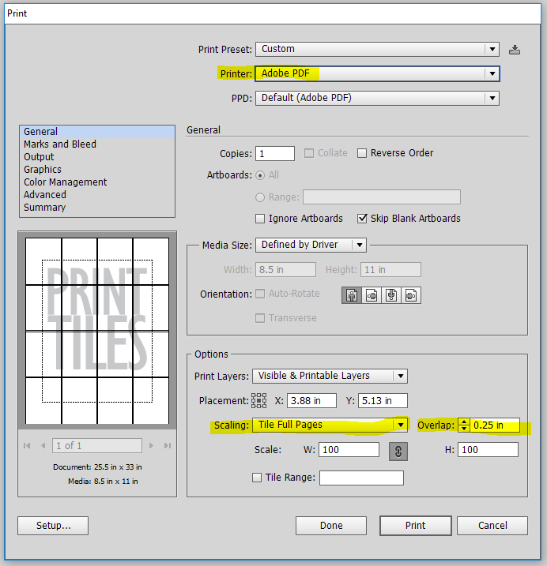Open Color Management settings

coord(97,182)
